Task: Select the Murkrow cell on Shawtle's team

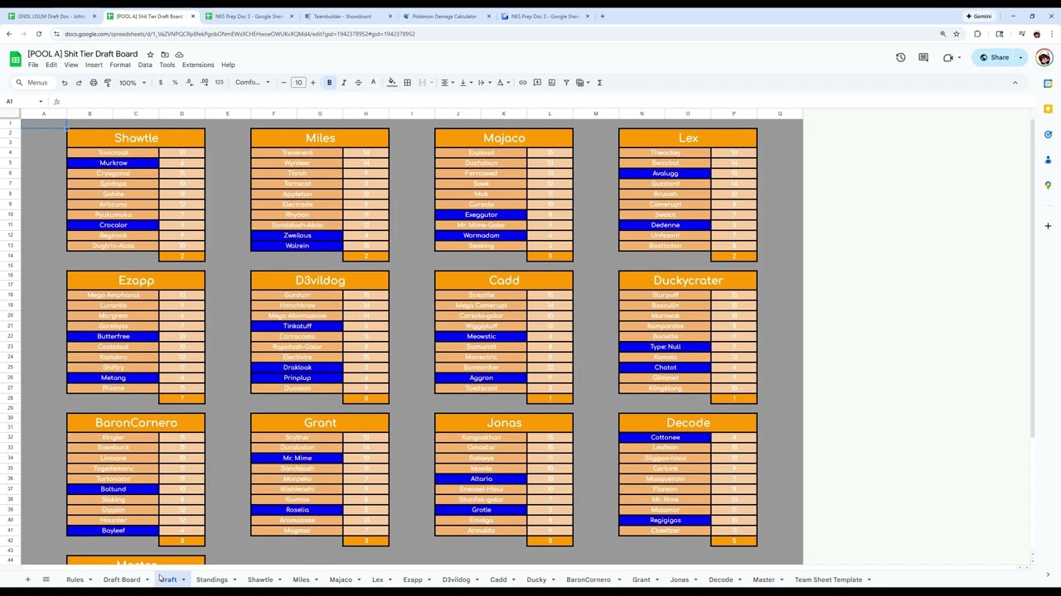Action: [x=114, y=163]
